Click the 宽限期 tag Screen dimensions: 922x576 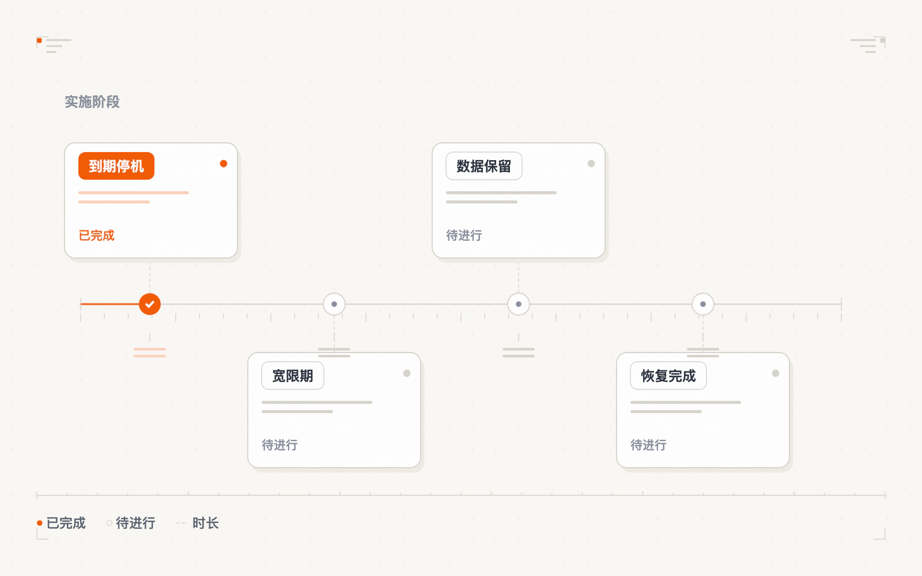pyautogui.click(x=293, y=376)
